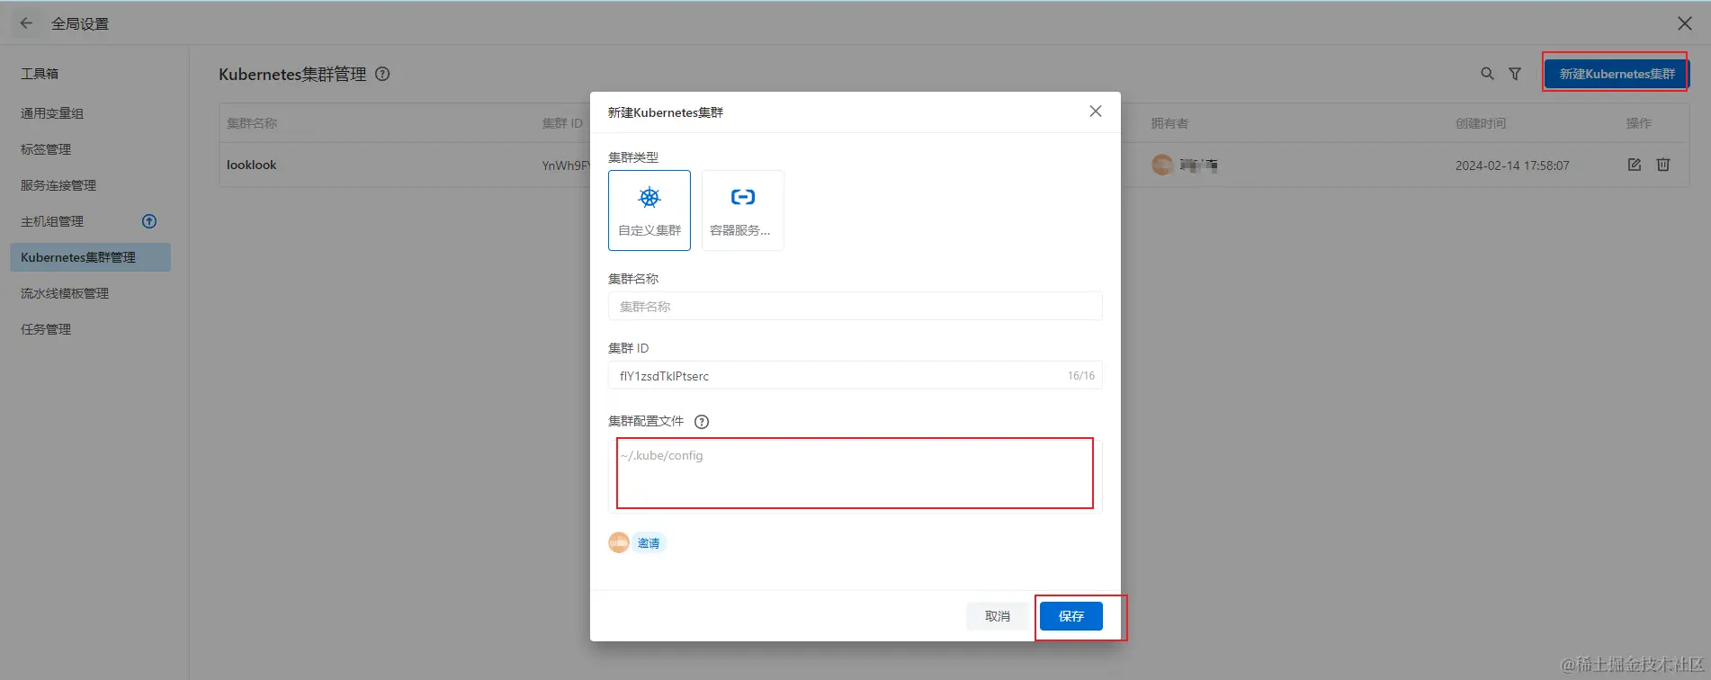Go back with the arrow beside 全局设置
The image size is (1711, 680).
pyautogui.click(x=26, y=23)
